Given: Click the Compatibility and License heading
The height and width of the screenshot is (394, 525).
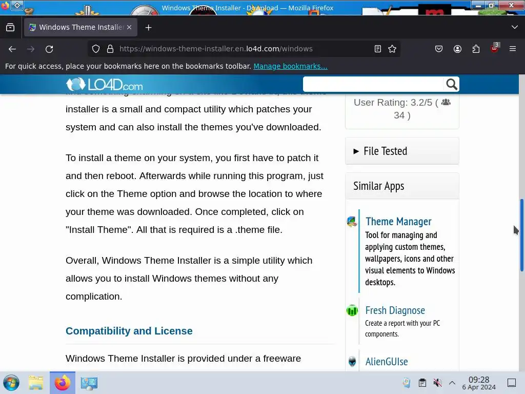Looking at the screenshot, I should tap(129, 331).
